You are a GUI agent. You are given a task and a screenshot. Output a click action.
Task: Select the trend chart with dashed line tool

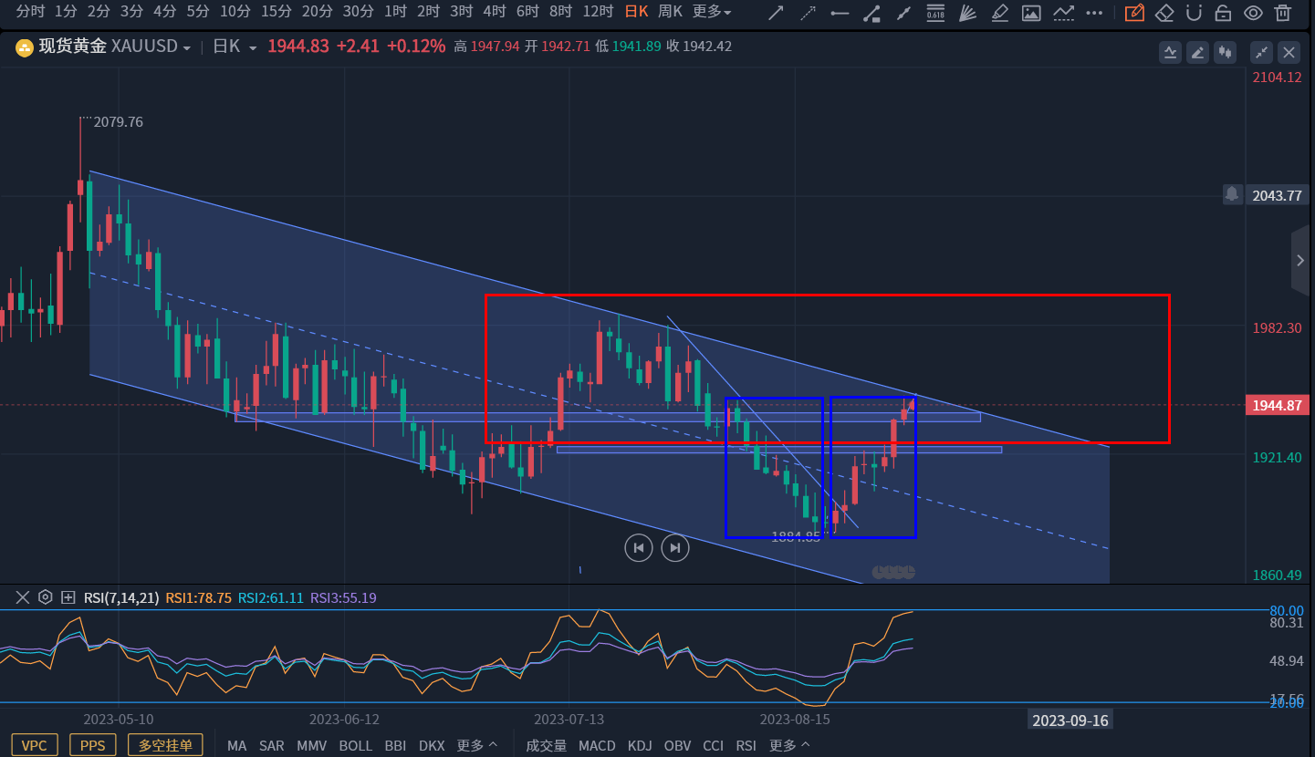click(x=1063, y=13)
